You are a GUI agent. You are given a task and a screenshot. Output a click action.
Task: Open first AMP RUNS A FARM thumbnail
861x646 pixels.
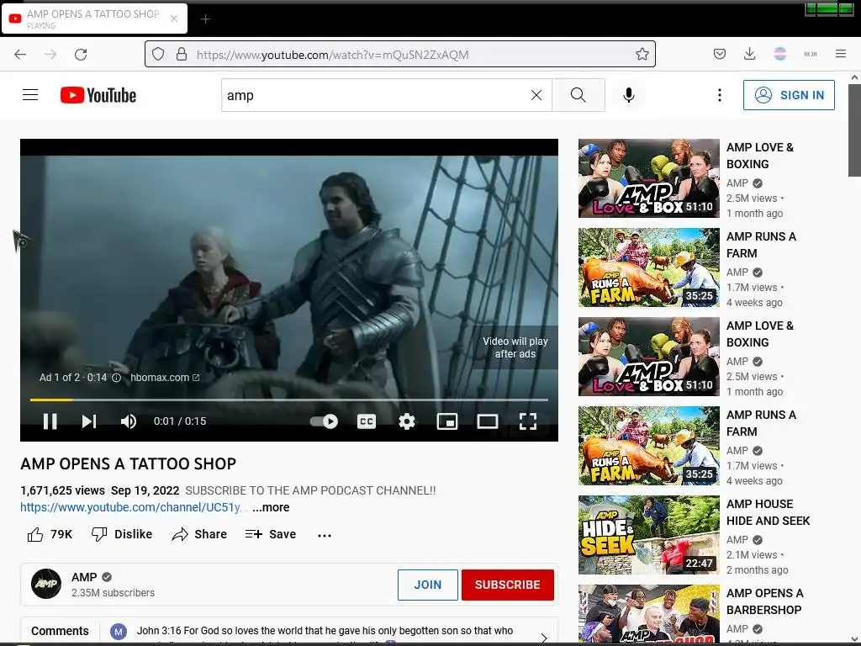coord(648,267)
